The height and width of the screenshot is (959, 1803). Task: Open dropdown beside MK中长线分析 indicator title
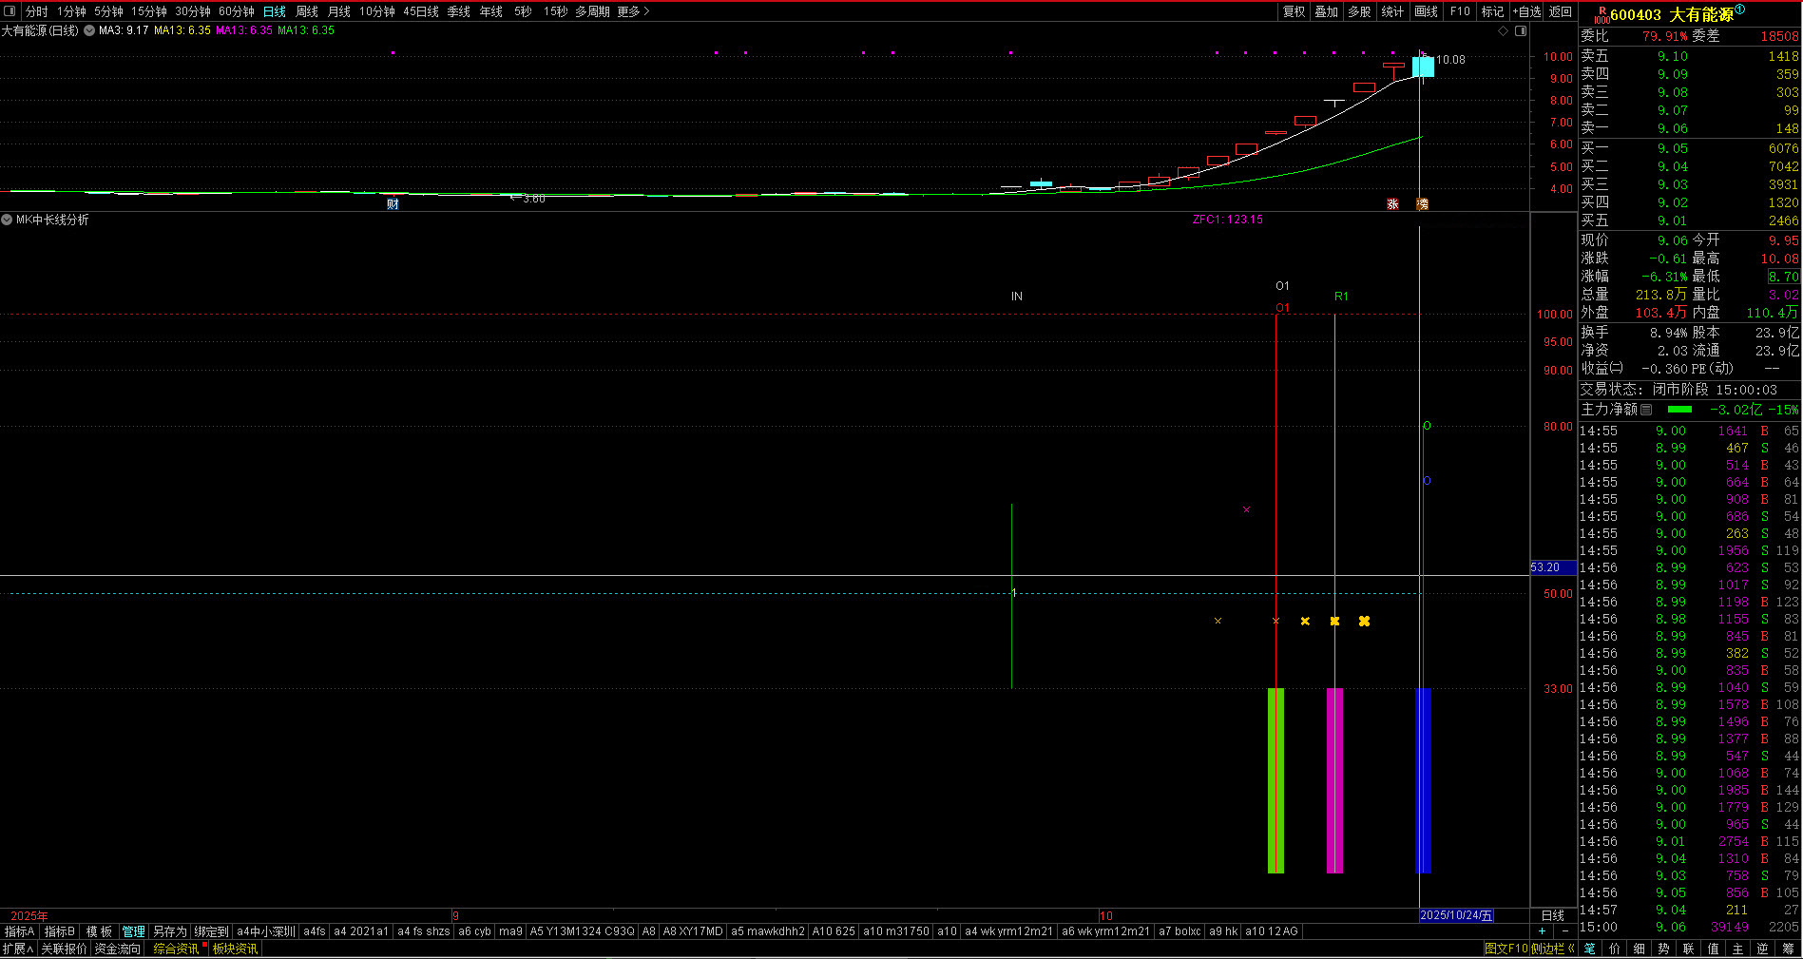coord(8,220)
